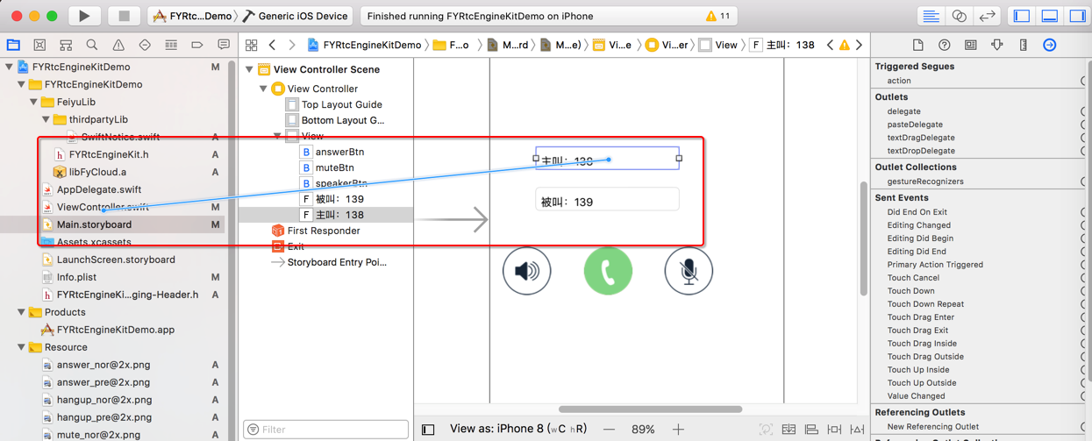1092x441 pixels.
Task: Run the project with the Play button
Action: point(84,16)
